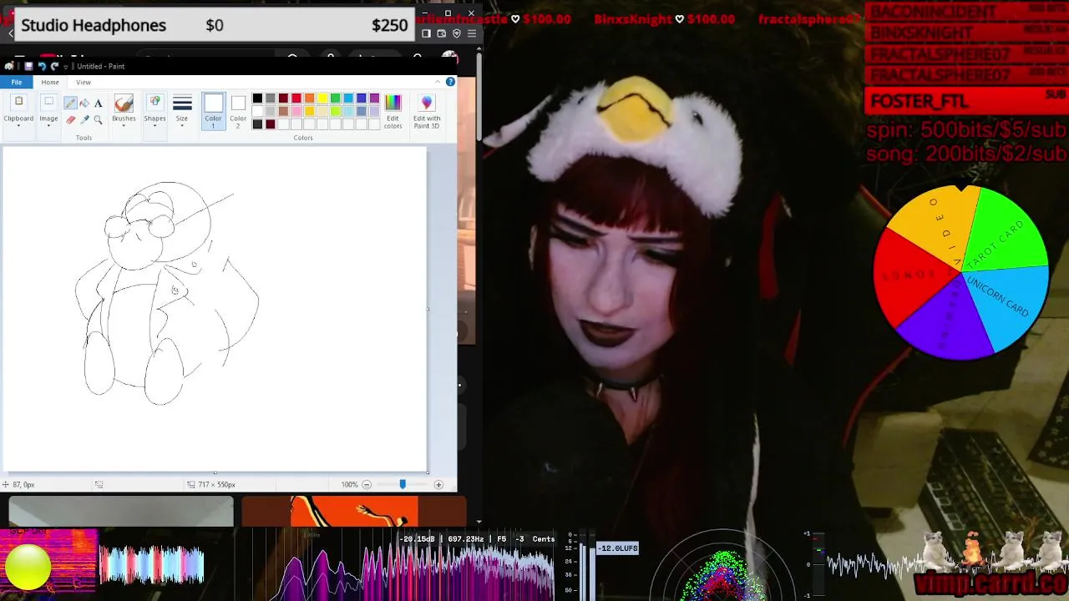Screen dimensions: 1069x601
Task: Click the Paint app icon in title bar
Action: (9, 66)
